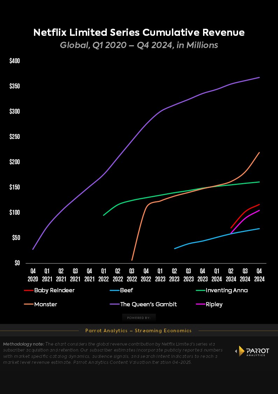278x394 pixels.
Task: Click the magenta Ripley legend swatch
Action: click(x=200, y=304)
